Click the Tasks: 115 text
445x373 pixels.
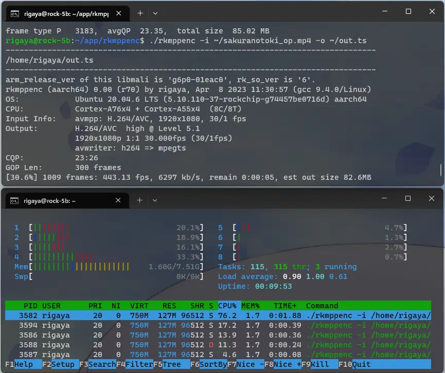[x=241, y=267]
